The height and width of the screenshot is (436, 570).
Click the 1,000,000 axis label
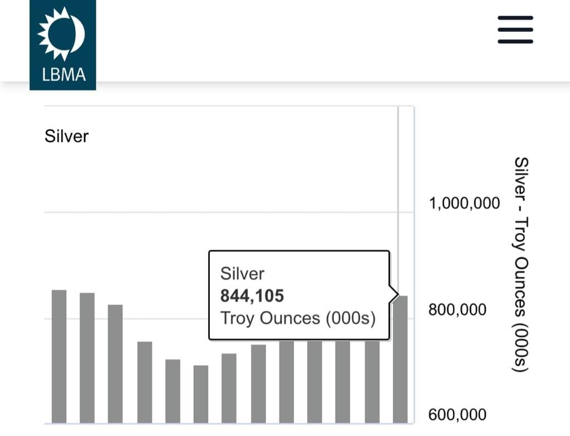464,204
